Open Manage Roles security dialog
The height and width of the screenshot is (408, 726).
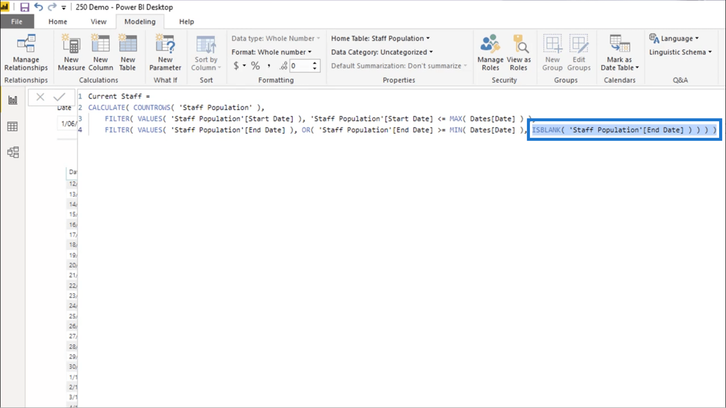click(x=491, y=53)
